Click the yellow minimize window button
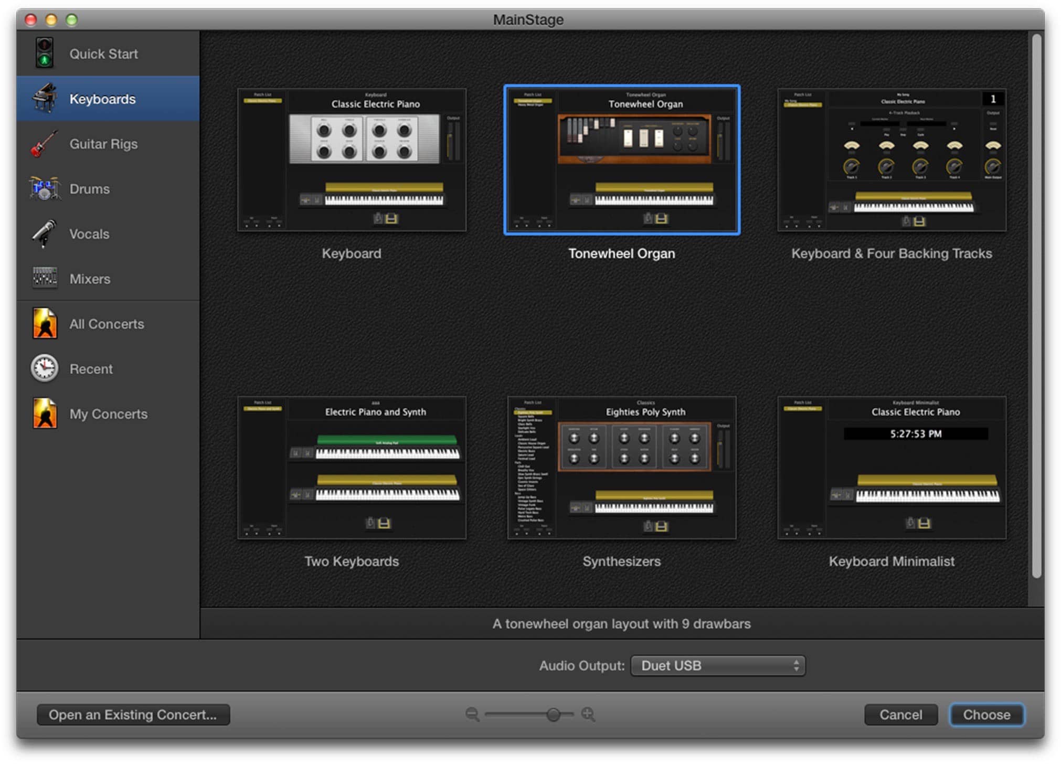This screenshot has width=1061, height=764. pyautogui.click(x=51, y=20)
